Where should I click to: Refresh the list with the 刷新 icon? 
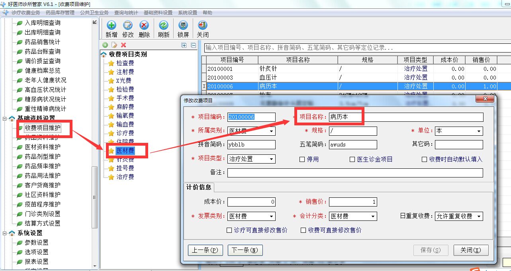tap(164, 25)
